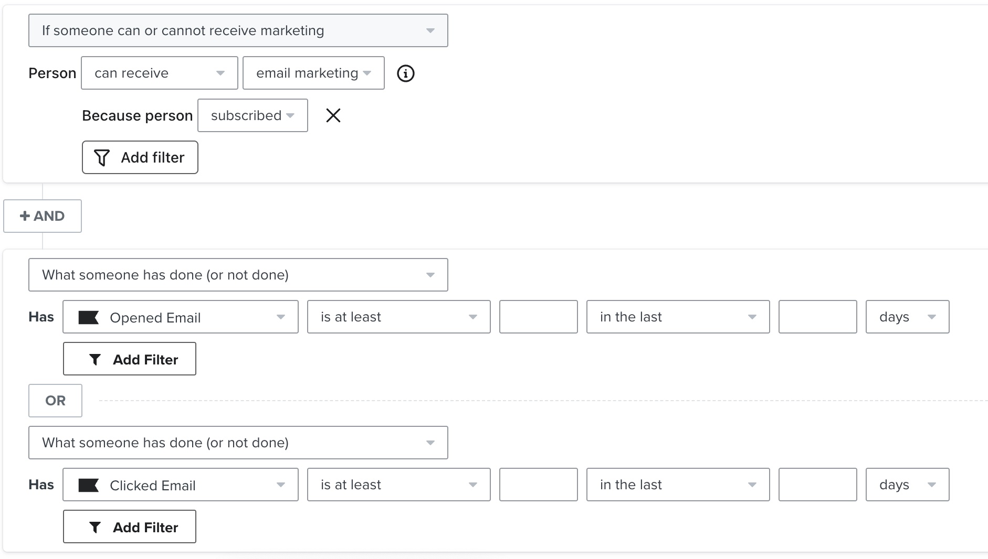This screenshot has height=559, width=988.
Task: Click the flag icon beside Opened Email
Action: point(88,317)
